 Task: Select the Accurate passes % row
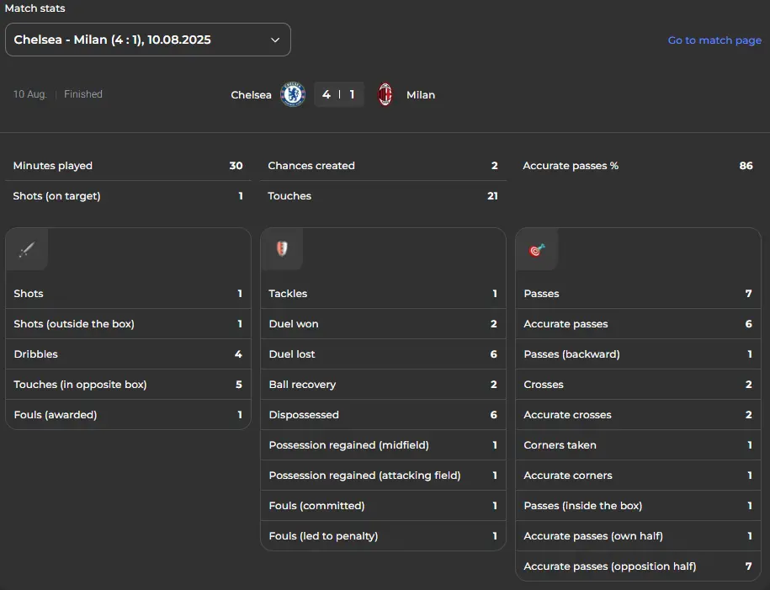coord(638,166)
